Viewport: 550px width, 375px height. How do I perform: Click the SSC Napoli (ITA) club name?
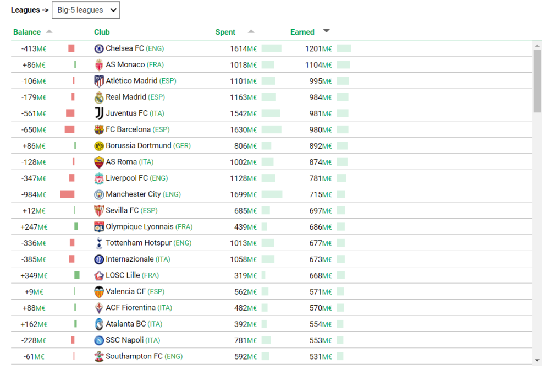[133, 340]
